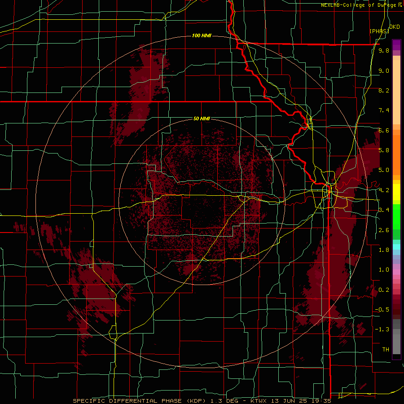404x404 pixels.
Task: Click the 5.8 value on the color scale
Action: click(x=384, y=150)
